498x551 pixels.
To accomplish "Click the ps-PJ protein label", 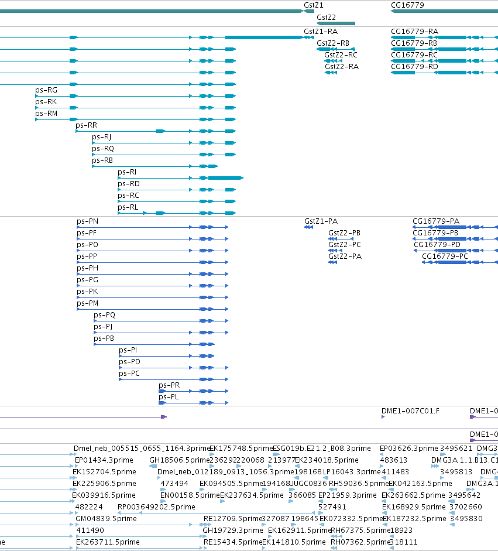I will [103, 327].
